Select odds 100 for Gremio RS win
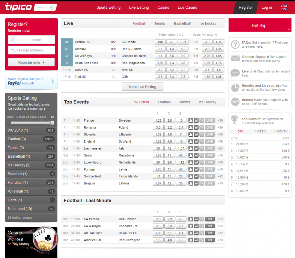The width and height of the screenshot is (295, 258). click(160, 42)
